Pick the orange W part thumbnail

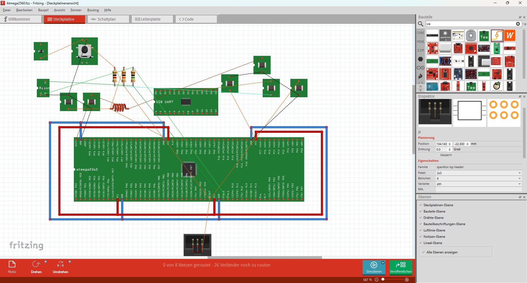pos(510,36)
